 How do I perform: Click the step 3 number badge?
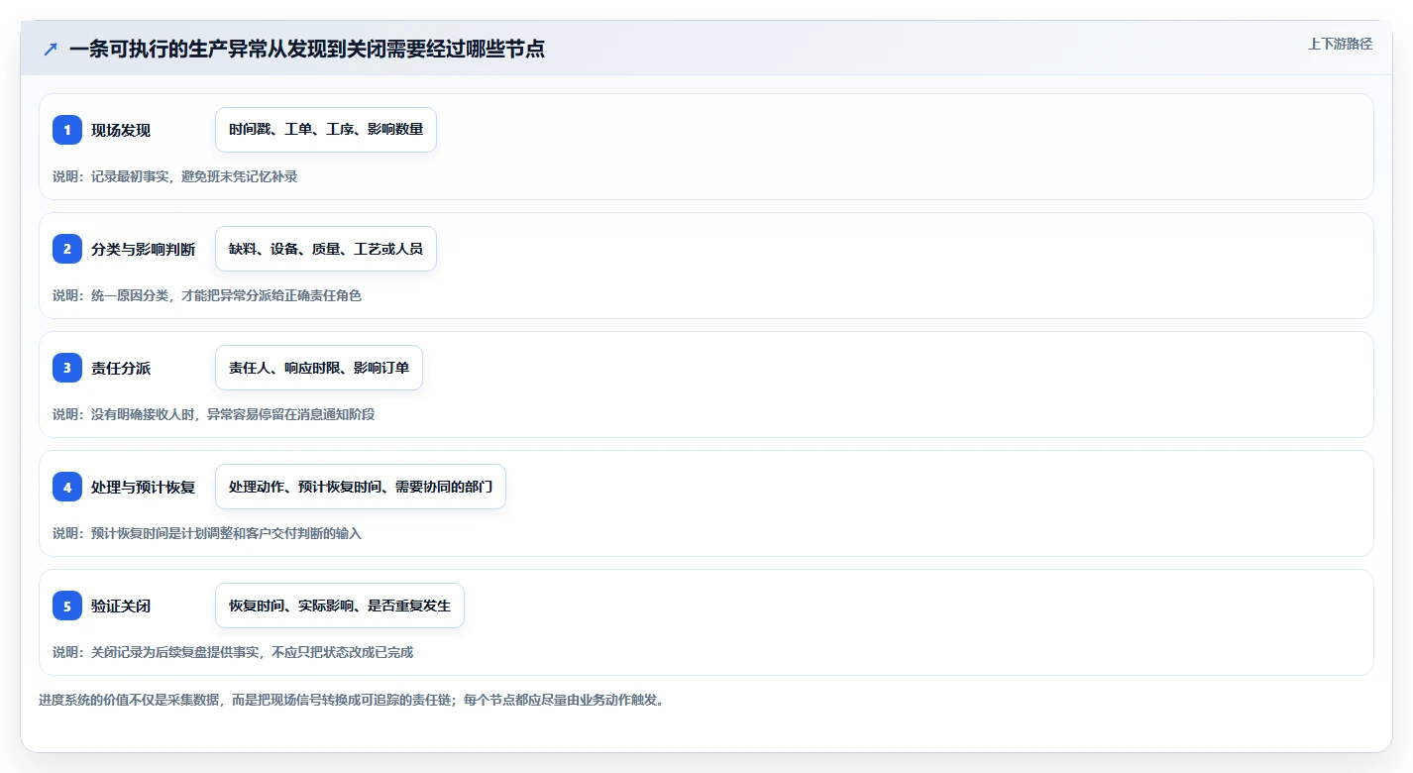coord(67,368)
